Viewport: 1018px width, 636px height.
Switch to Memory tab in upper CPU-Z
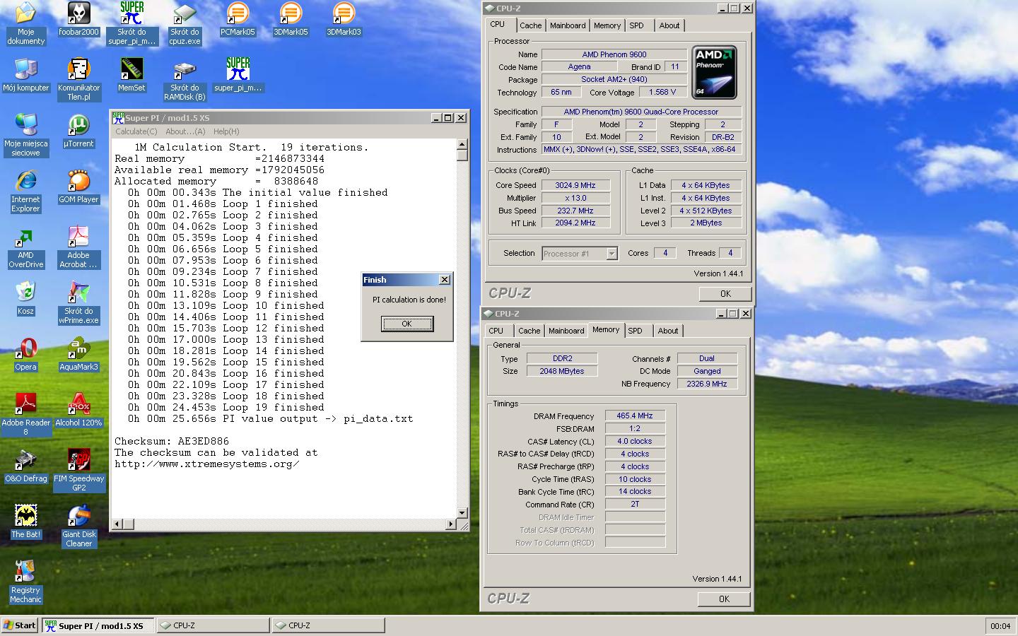point(607,25)
